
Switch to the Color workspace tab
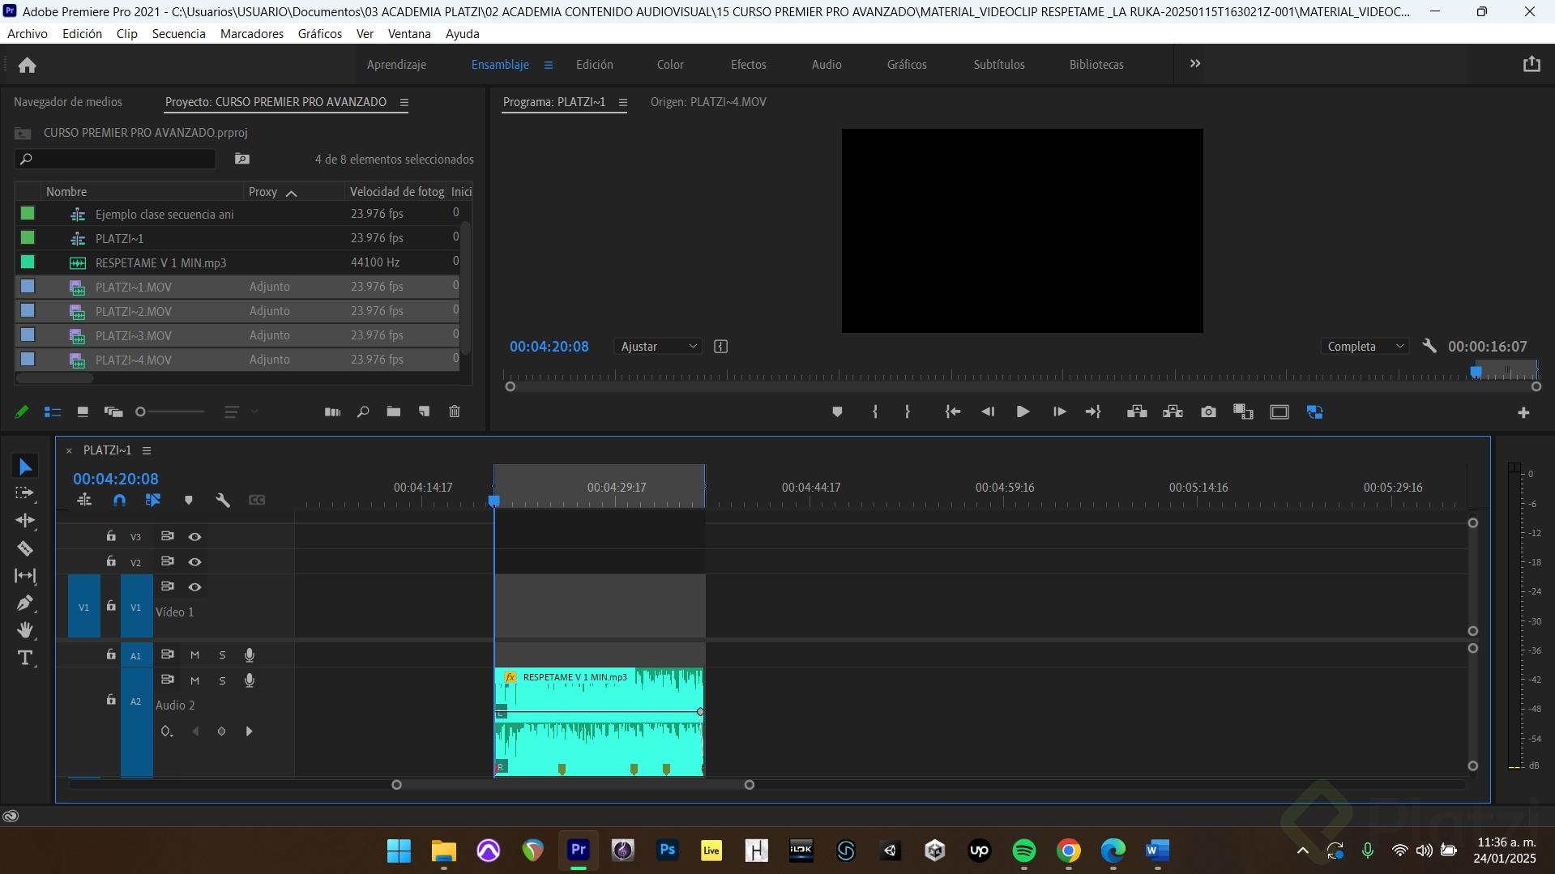[x=669, y=65]
